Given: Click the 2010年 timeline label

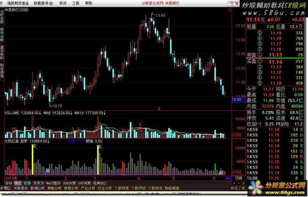Looking at the screenshot, I should [11, 178].
